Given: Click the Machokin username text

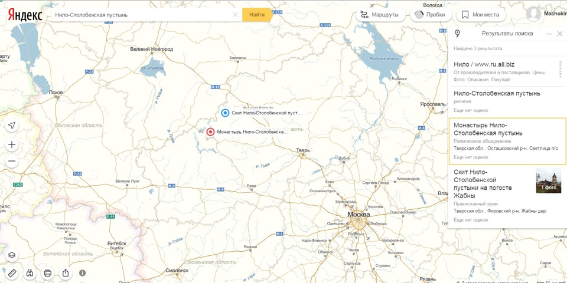Looking at the screenshot, I should pyautogui.click(x=555, y=14).
